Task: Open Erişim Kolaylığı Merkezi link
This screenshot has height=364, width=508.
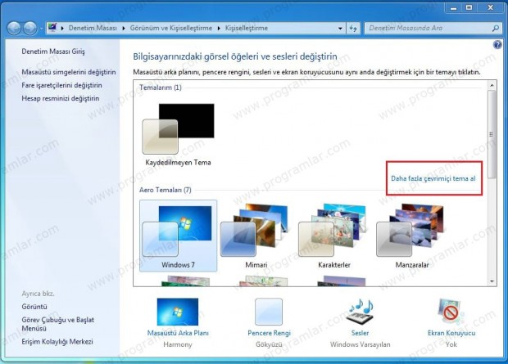Action: (x=57, y=342)
